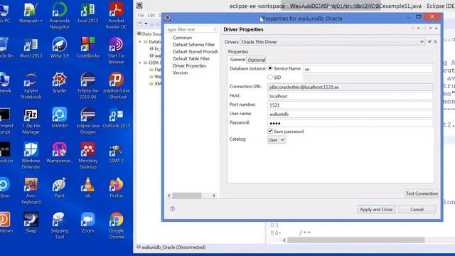The height and width of the screenshot is (256, 455).
Task: Open Windows Defender desktop shortcut
Action: [x=31, y=156]
